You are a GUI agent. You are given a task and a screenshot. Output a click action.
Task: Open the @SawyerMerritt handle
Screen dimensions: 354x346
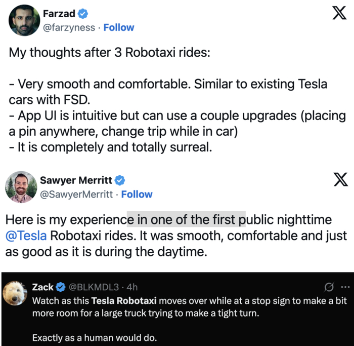point(78,194)
